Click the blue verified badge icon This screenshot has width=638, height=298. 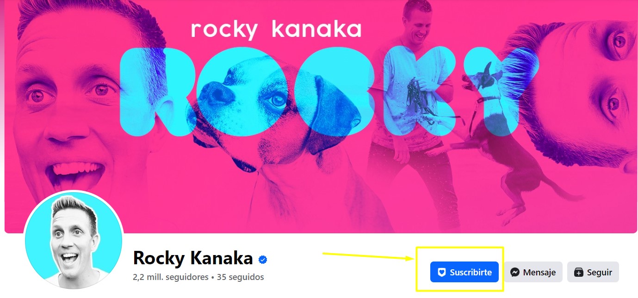pos(263,260)
